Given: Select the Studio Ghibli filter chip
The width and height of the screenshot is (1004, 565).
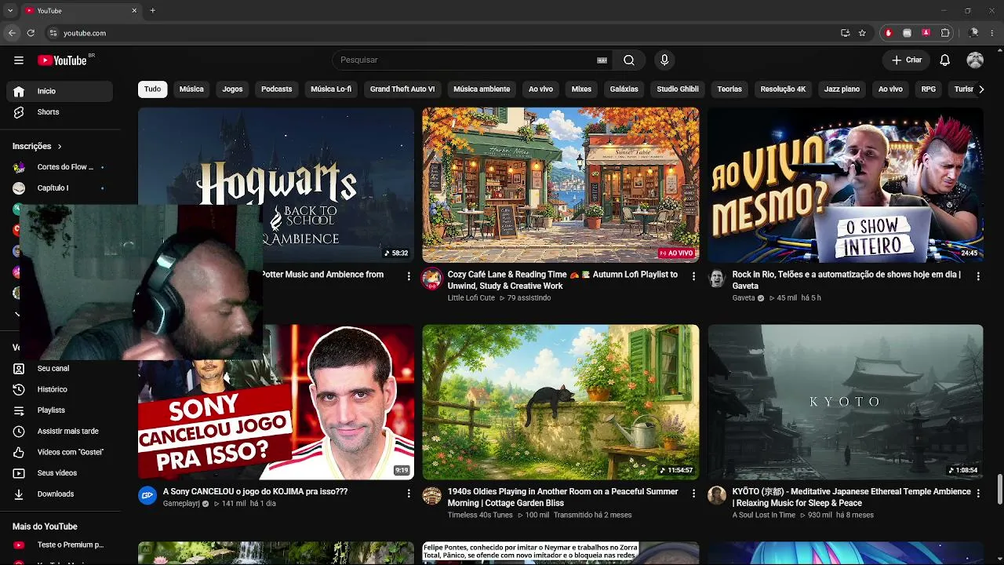Looking at the screenshot, I should coord(678,89).
